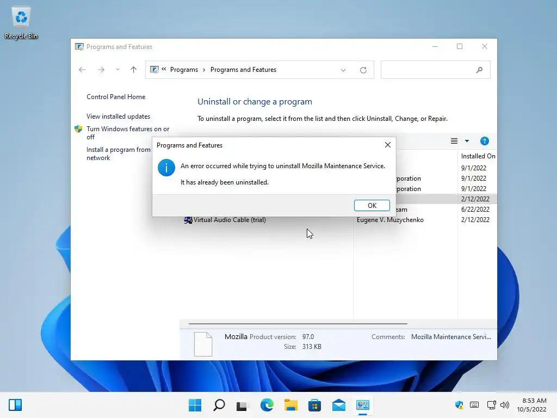Open the blue Help question icon
This screenshot has width=557, height=418.
[484, 141]
